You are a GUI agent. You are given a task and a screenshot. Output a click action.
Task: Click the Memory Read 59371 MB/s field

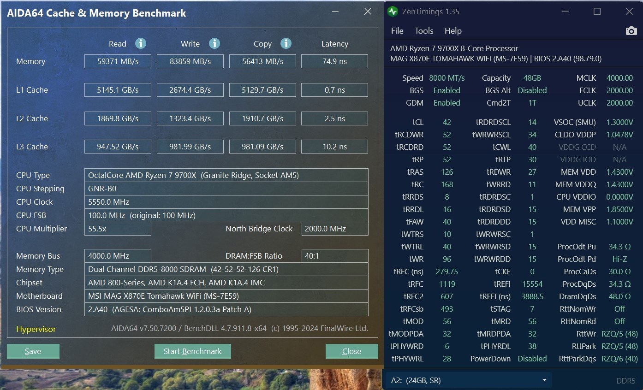tap(118, 61)
